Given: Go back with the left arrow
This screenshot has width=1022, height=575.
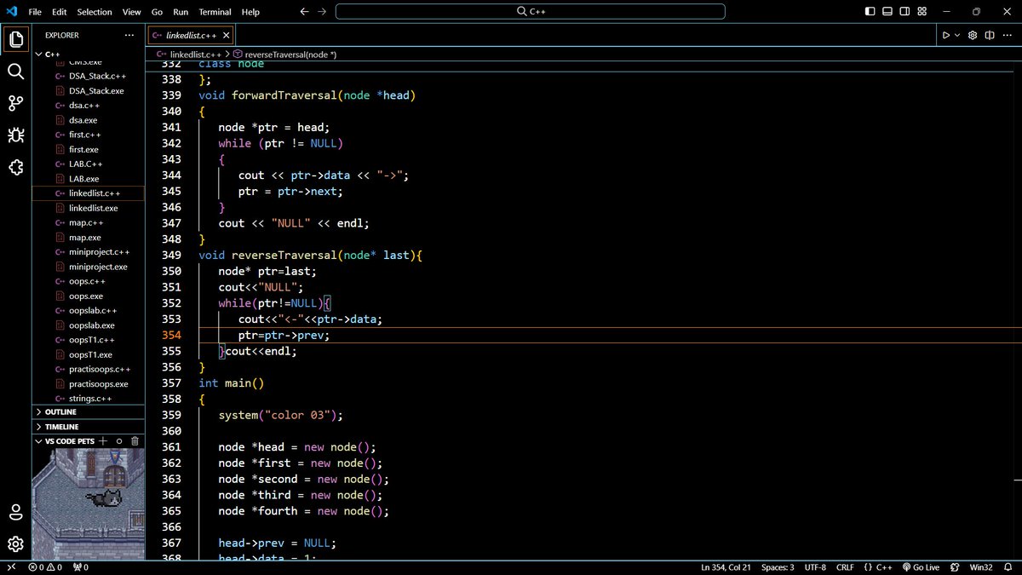Looking at the screenshot, I should coord(305,12).
